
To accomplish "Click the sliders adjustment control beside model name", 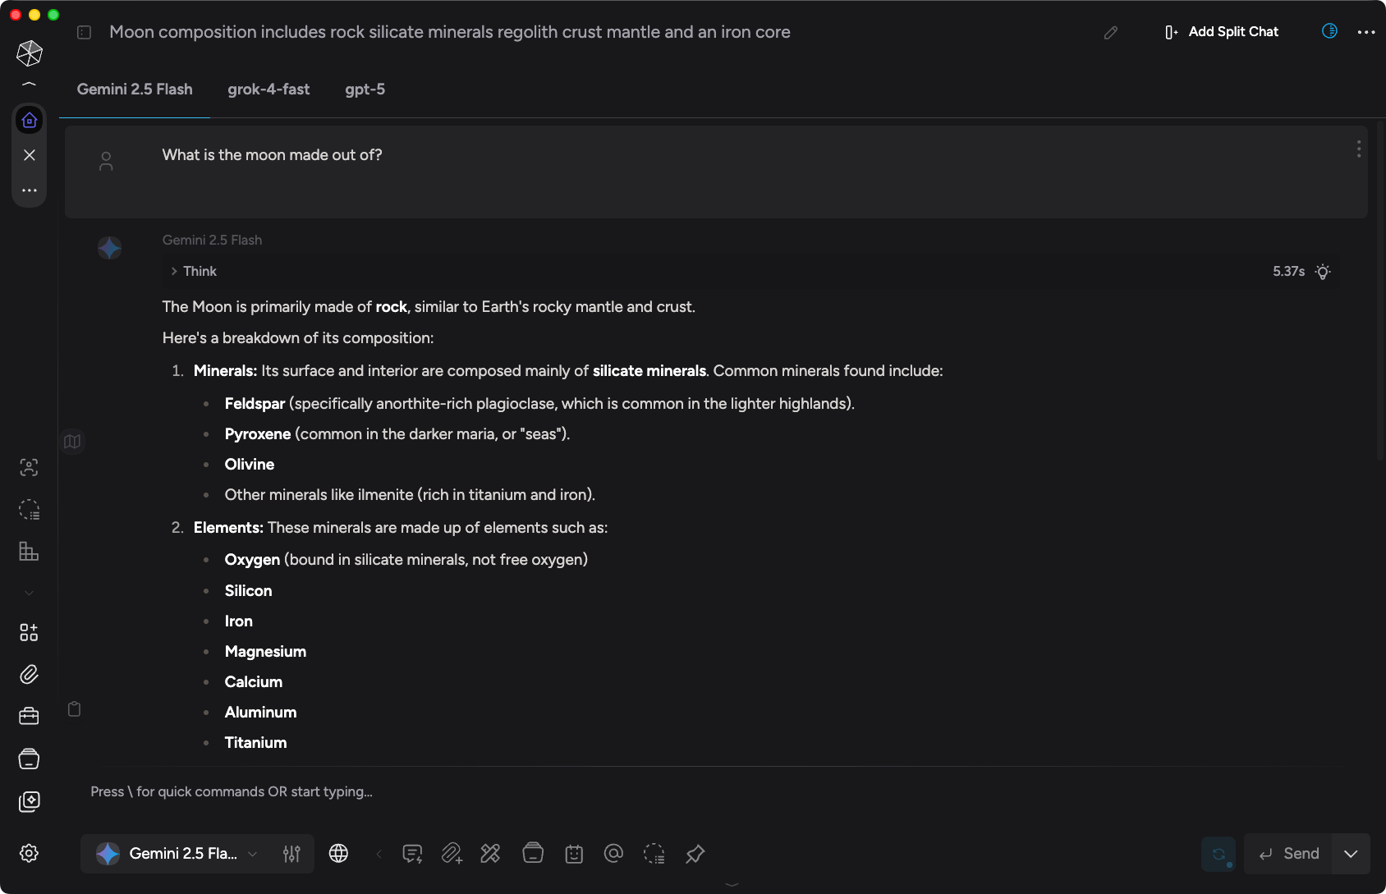I will [291, 854].
